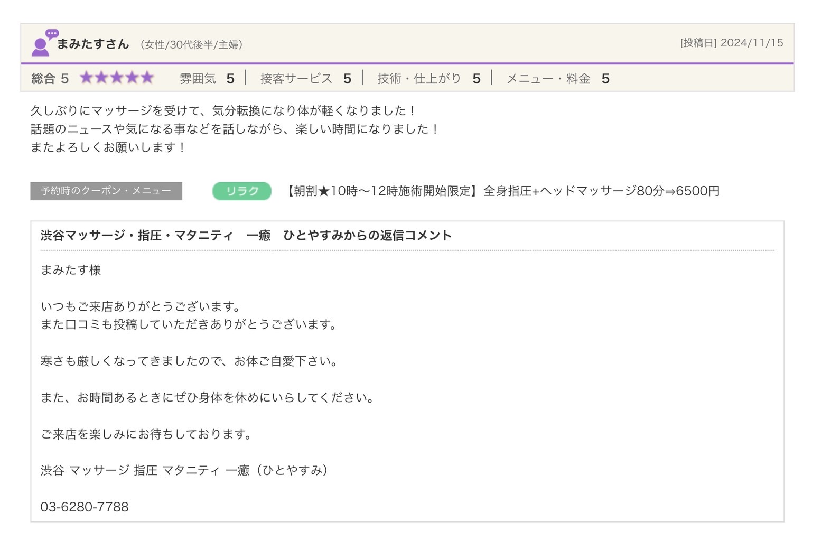Click the line また口コミも投稿していただき
831x550 pixels.
click(190, 324)
